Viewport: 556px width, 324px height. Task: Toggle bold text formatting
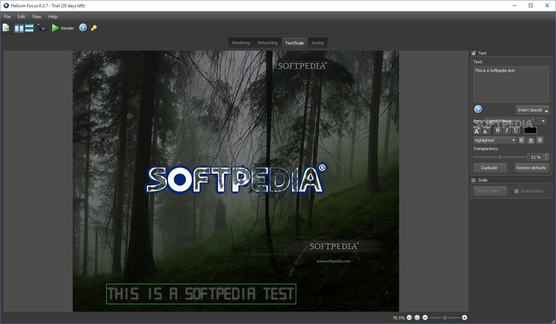(498, 131)
